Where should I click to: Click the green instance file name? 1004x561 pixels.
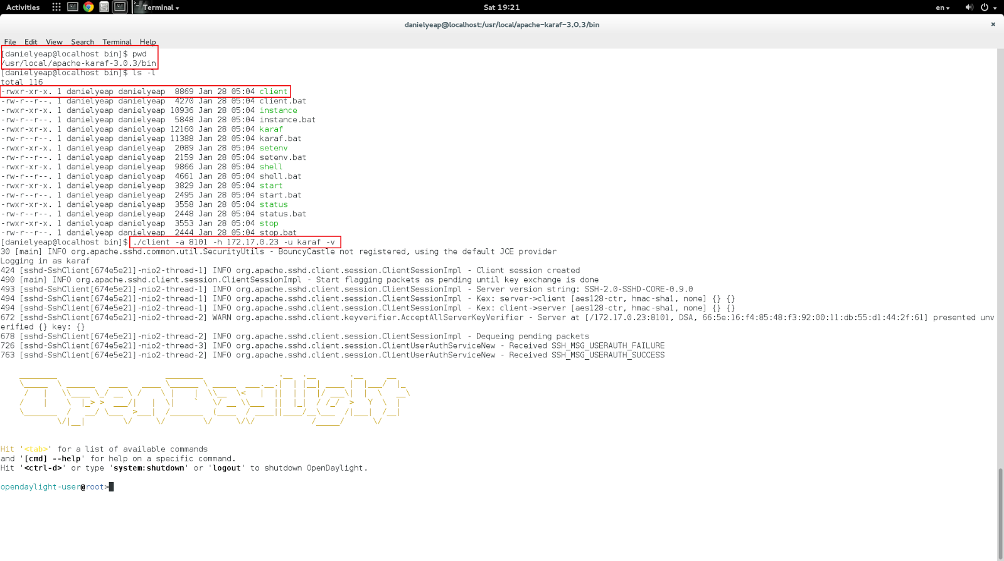point(279,110)
